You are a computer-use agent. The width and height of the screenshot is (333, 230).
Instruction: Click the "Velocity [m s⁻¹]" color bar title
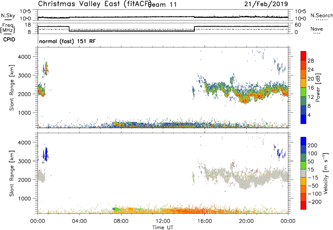point(325,174)
